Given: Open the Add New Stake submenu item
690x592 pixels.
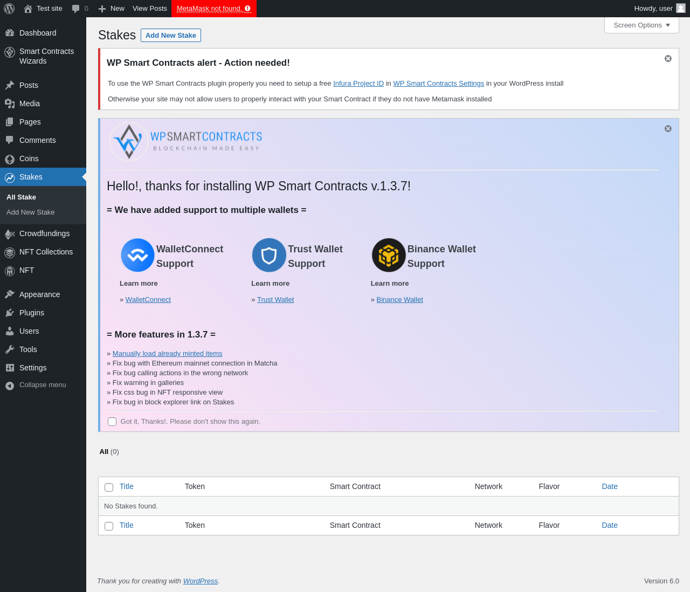Looking at the screenshot, I should [x=43, y=212].
